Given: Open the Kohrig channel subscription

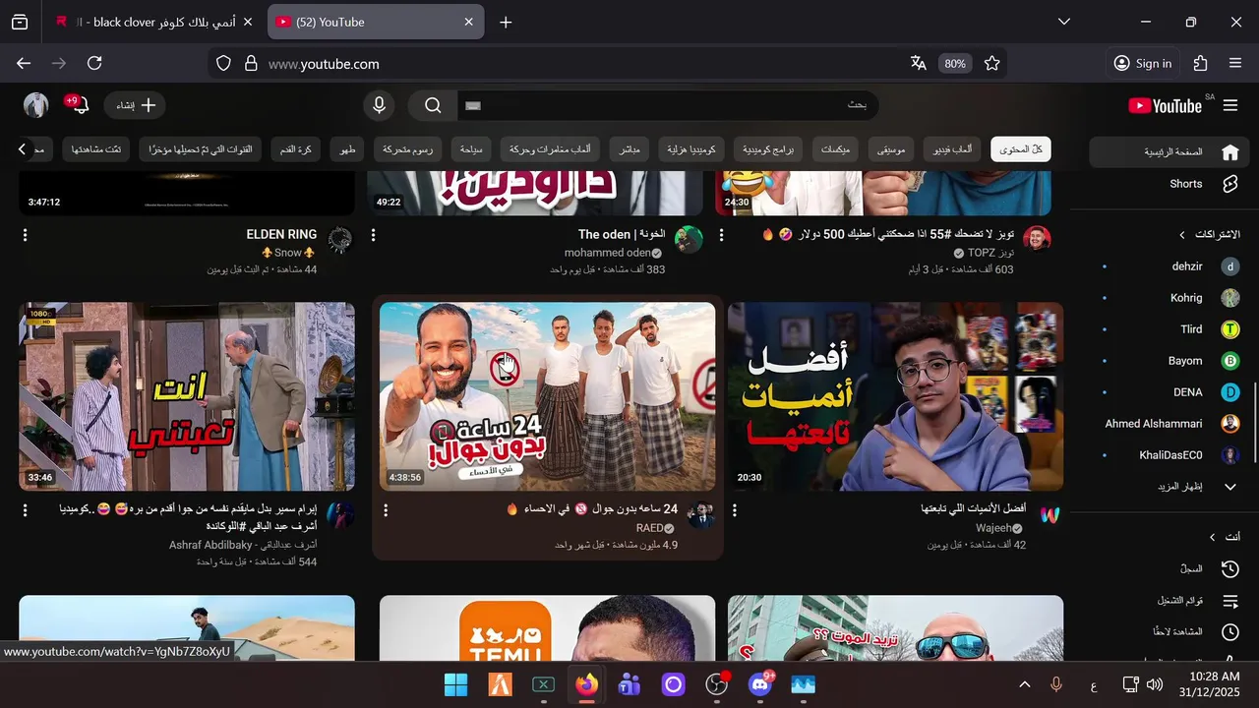Looking at the screenshot, I should (x=1169, y=298).
